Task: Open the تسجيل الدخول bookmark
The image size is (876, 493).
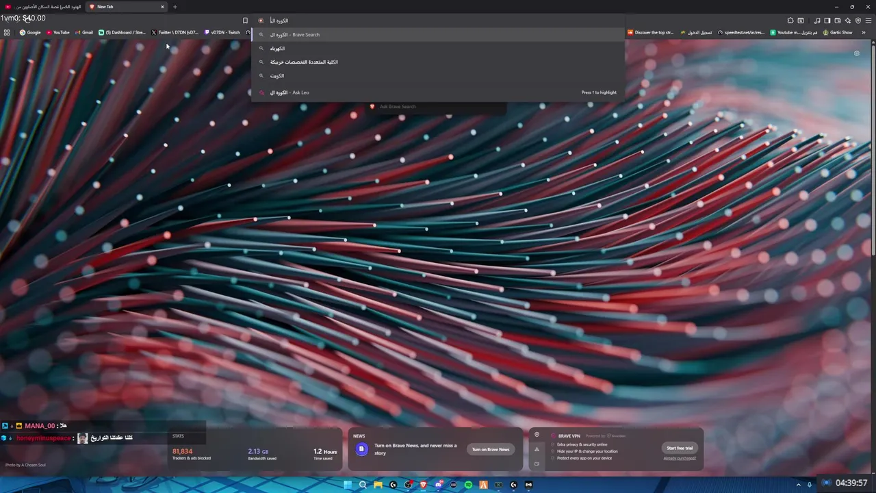Action: click(x=696, y=32)
